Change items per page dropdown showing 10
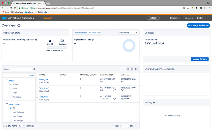This screenshot has width=212, height=133. click(21, 126)
